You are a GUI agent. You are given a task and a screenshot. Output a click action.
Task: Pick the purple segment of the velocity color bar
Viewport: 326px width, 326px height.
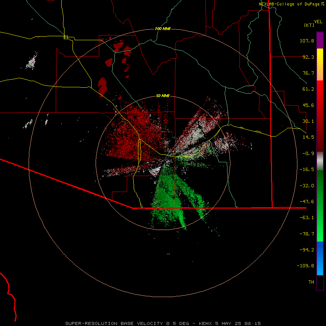[320, 40]
